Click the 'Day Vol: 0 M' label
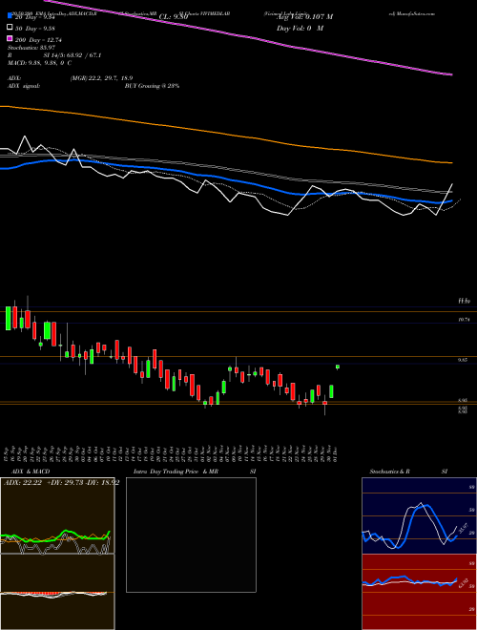The height and width of the screenshot is (630, 477). [x=300, y=29]
